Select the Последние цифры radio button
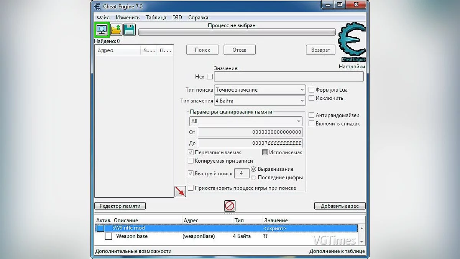 click(253, 177)
